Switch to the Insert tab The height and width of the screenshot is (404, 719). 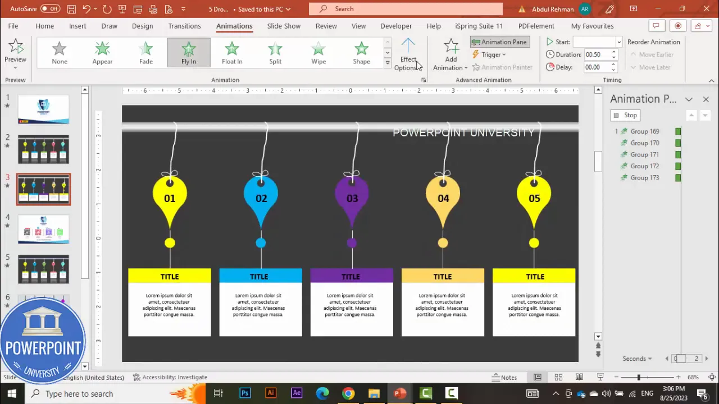(78, 26)
